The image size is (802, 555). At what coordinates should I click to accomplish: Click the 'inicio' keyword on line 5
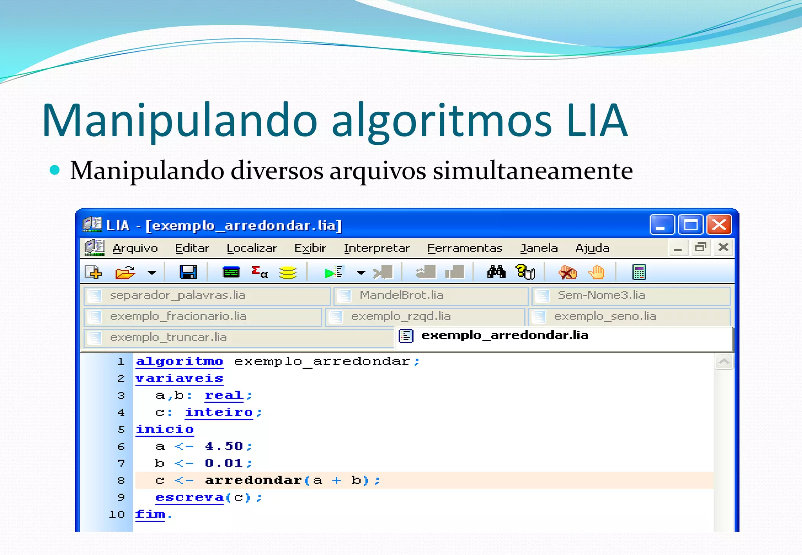click(164, 430)
